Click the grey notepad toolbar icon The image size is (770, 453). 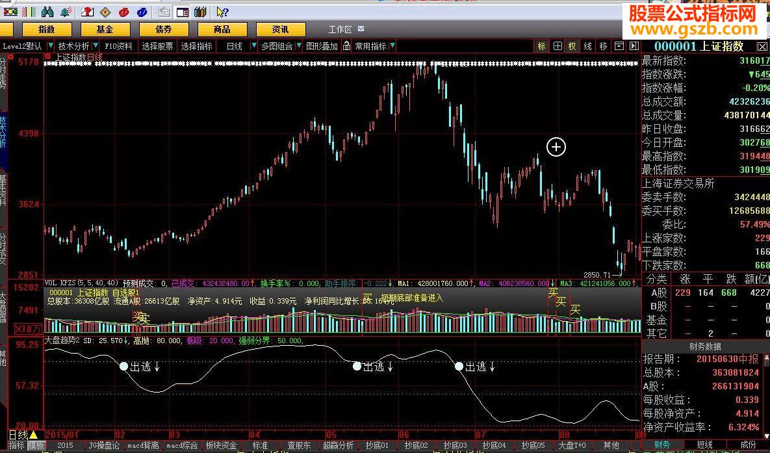164,12
